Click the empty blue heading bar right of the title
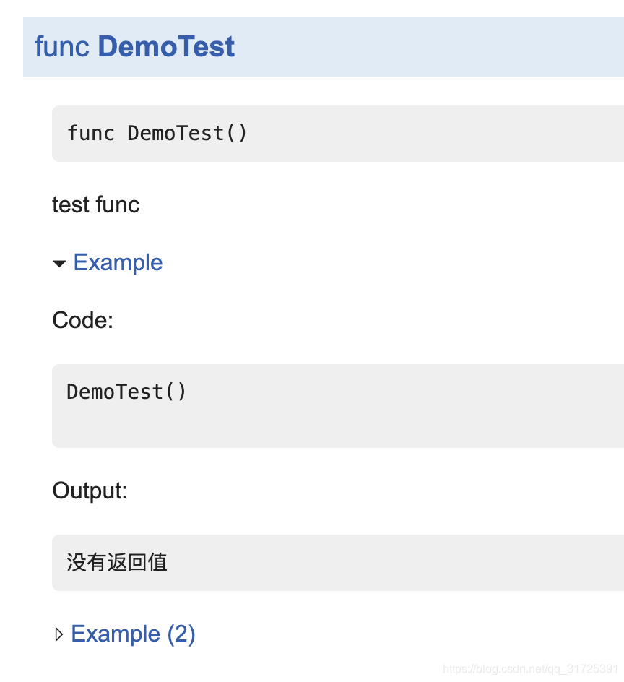This screenshot has width=624, height=682. click(x=433, y=47)
